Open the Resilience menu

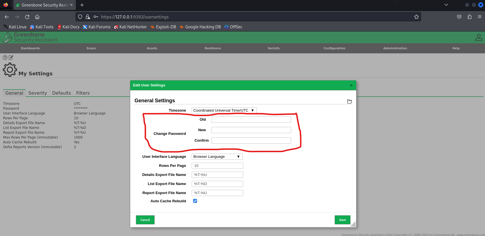(x=213, y=48)
